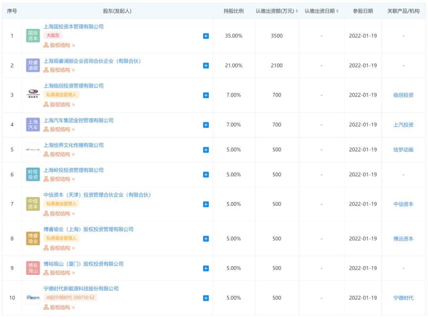Click the 中信资本 logo icon in row 7
Image resolution: width=428 pixels, height=318 pixels.
pyautogui.click(x=33, y=204)
